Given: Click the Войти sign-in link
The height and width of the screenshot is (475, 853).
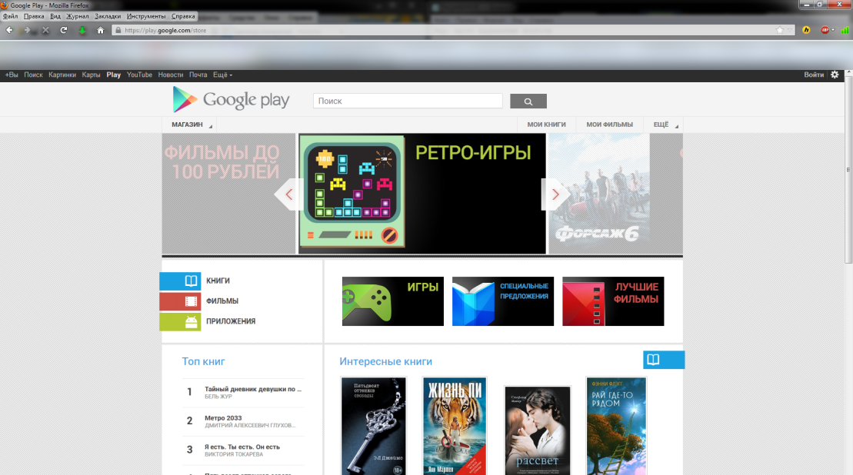Looking at the screenshot, I should [814, 75].
